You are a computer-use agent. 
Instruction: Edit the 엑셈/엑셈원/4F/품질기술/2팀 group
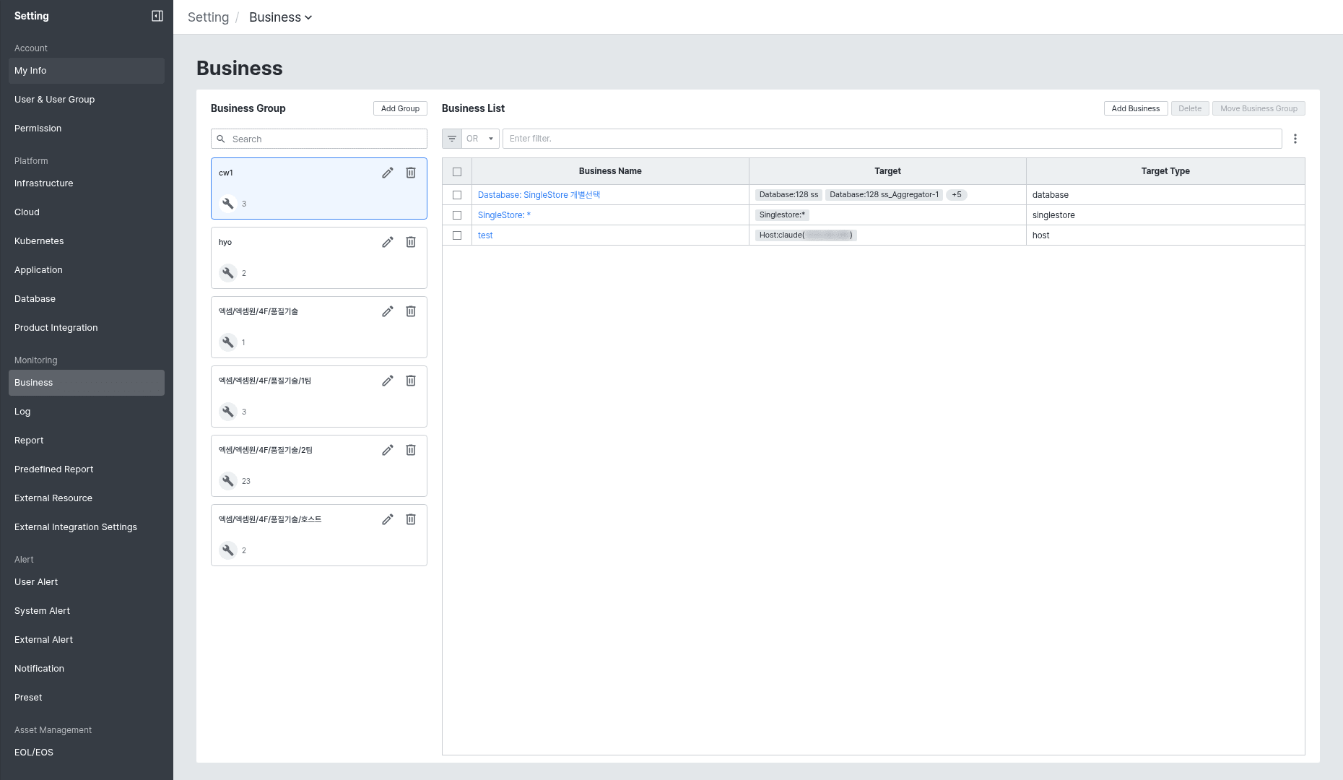click(388, 450)
